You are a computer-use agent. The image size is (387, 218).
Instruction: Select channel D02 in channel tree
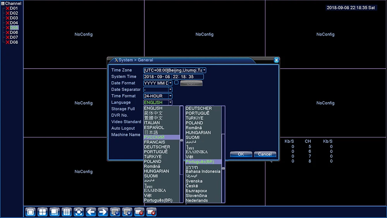[x=14, y=13]
